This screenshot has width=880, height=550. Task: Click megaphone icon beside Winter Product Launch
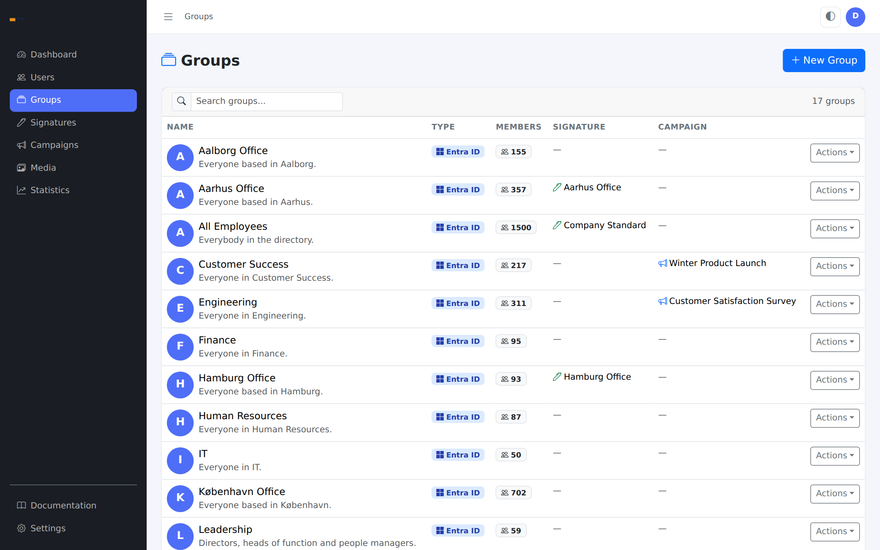pos(663,263)
